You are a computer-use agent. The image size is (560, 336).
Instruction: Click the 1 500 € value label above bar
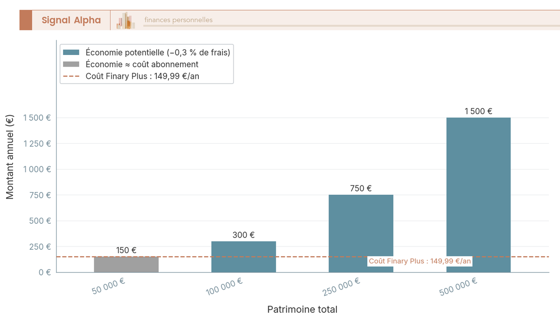coord(478,111)
